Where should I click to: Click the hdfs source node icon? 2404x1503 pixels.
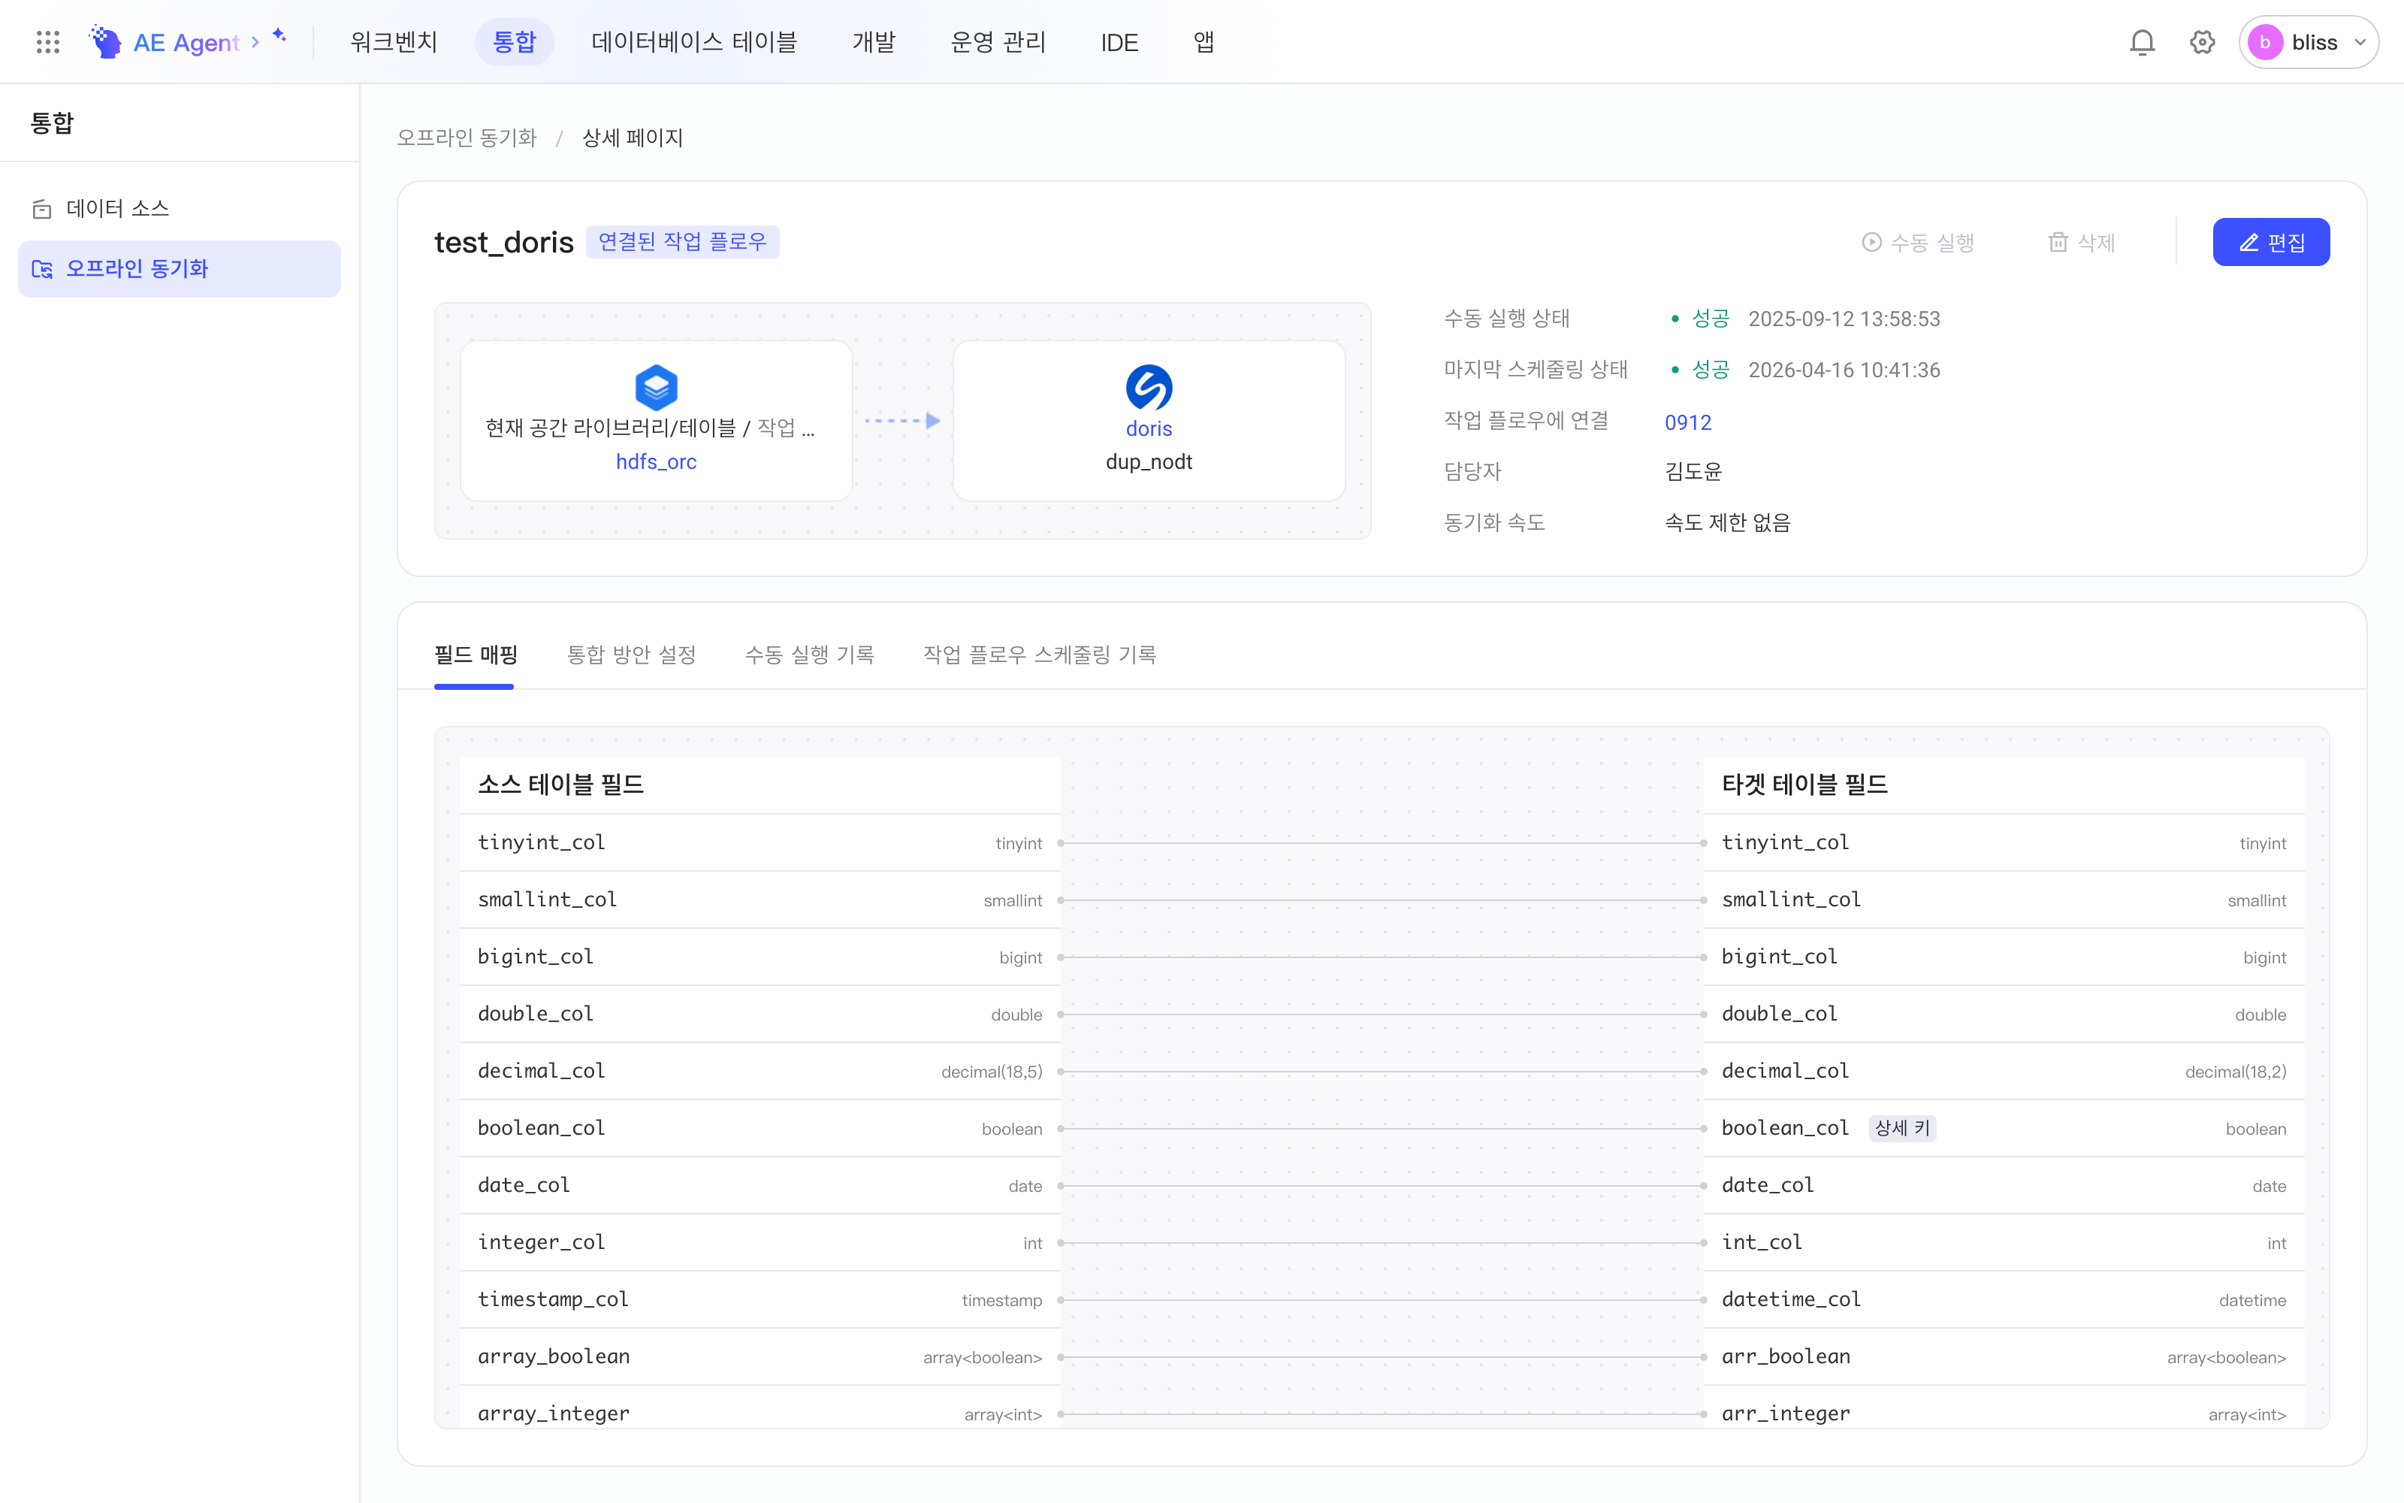coord(656,387)
